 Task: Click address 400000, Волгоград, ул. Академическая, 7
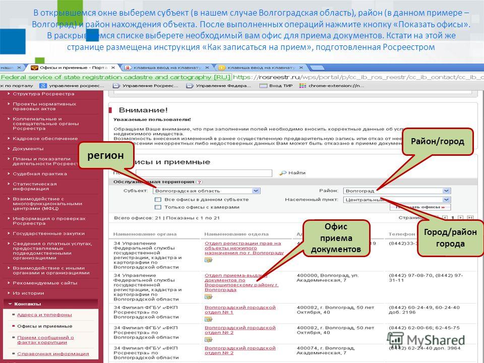click(328, 278)
